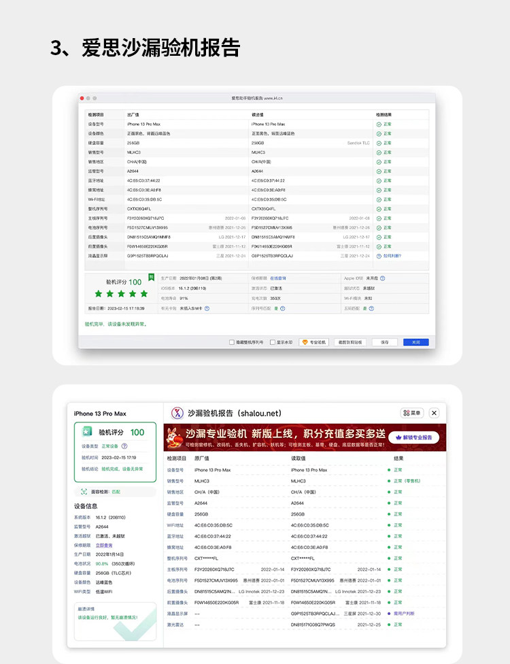Screen dimensions: 510x664
Task: Select the 读取值 column header in 沙漏 report
Action: (x=299, y=458)
